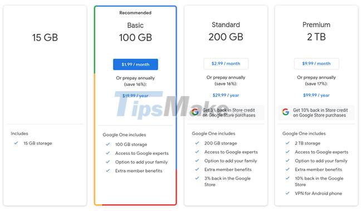Image resolution: width=362 pixels, height=211 pixels.
Task: Click checkmark beside 15 GB storage
Action: click(16, 143)
